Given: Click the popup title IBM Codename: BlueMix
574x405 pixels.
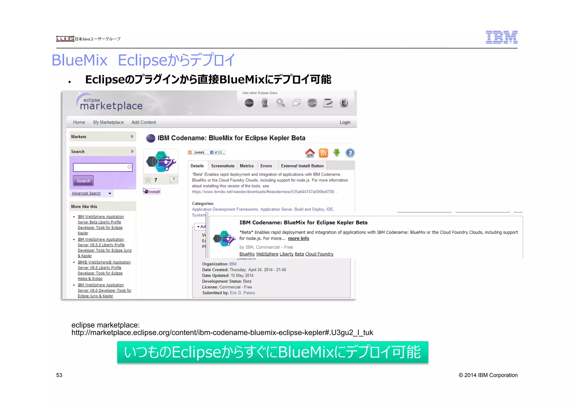Looking at the screenshot, I should 303,223.
